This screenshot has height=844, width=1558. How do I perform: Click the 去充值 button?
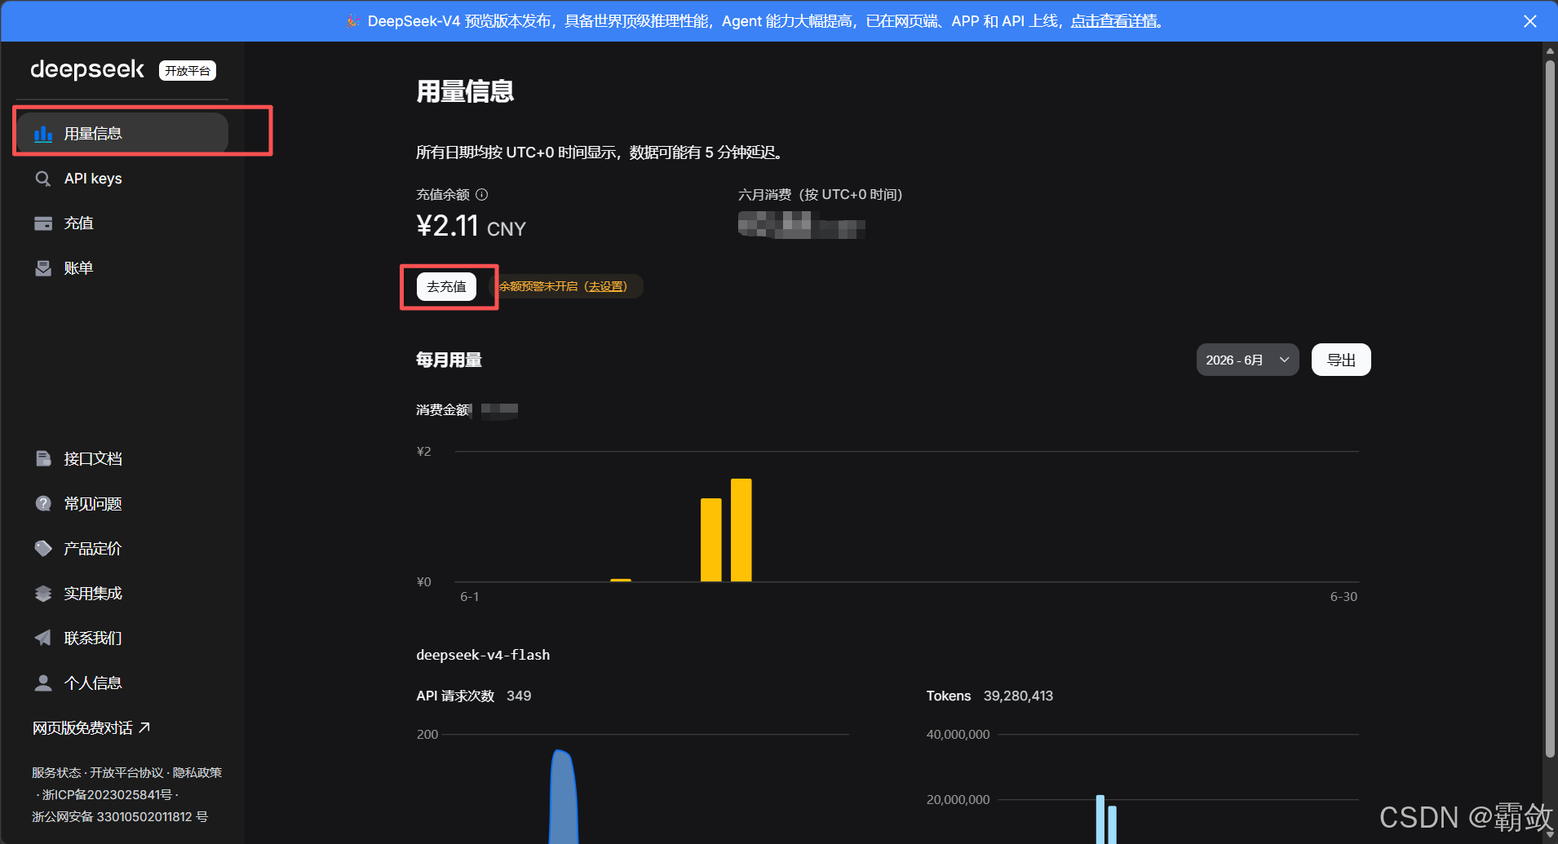tap(446, 286)
